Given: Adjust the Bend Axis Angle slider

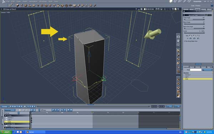Looking at the screenshot, I should tap(194, 29).
